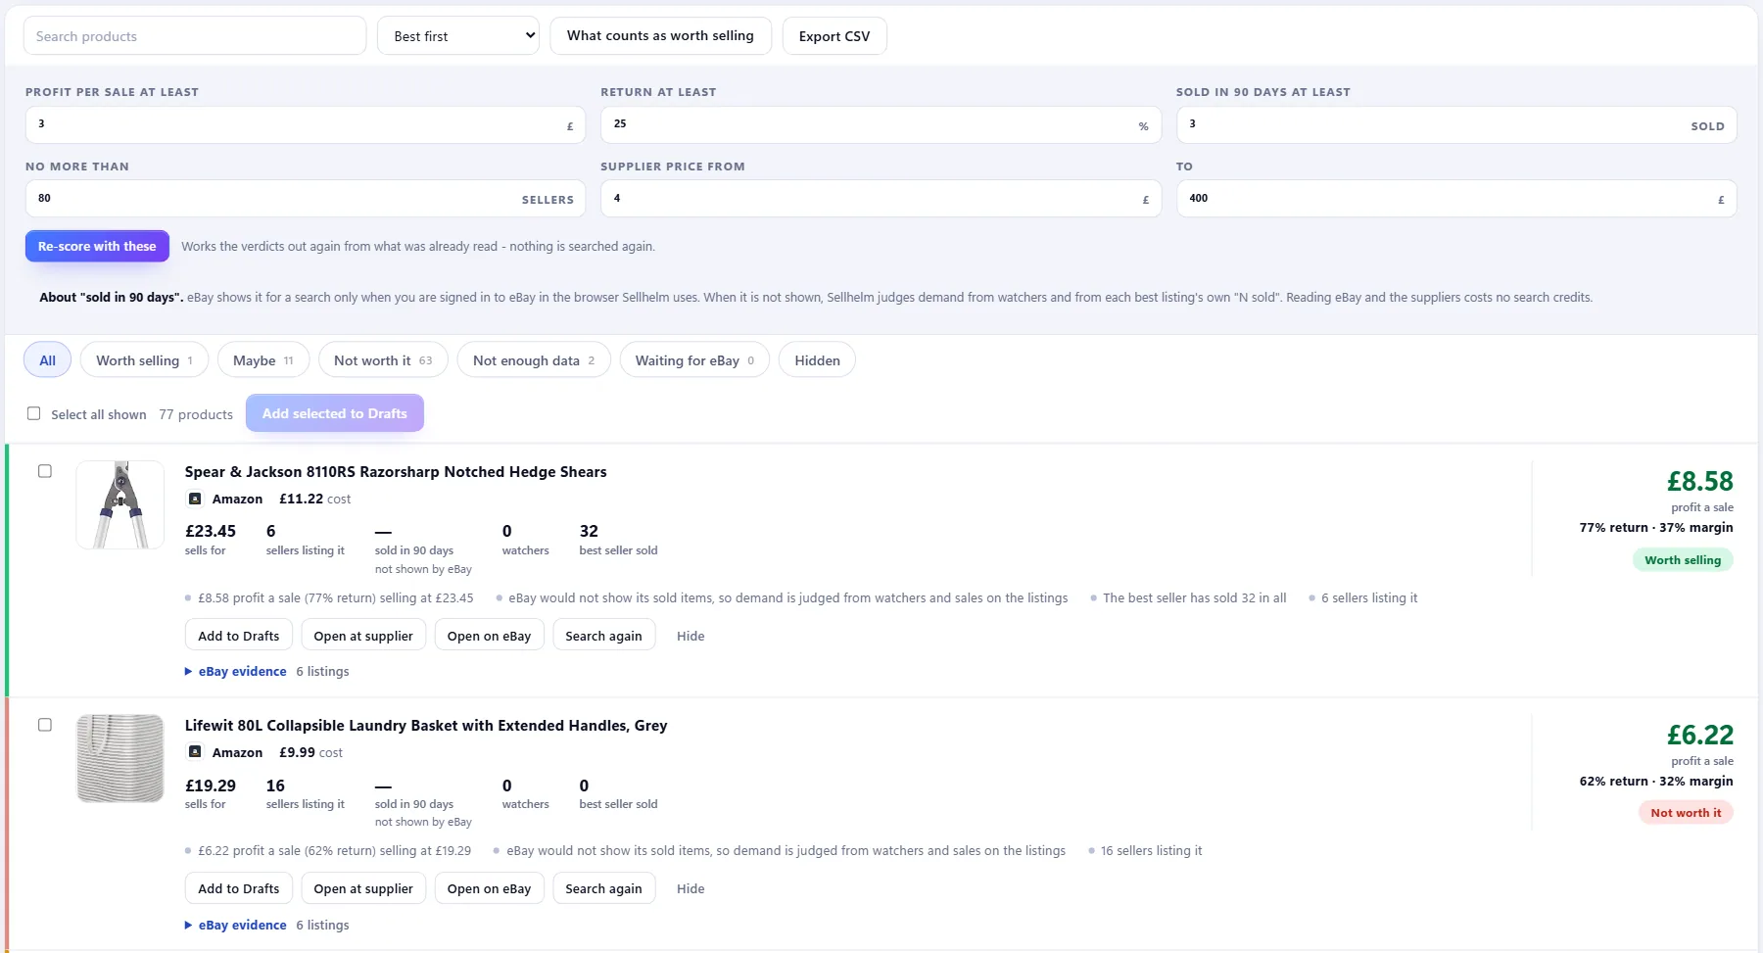Image resolution: width=1763 pixels, height=953 pixels.
Task: Open Lifewit Laundry Basket at supplier
Action: 363,888
